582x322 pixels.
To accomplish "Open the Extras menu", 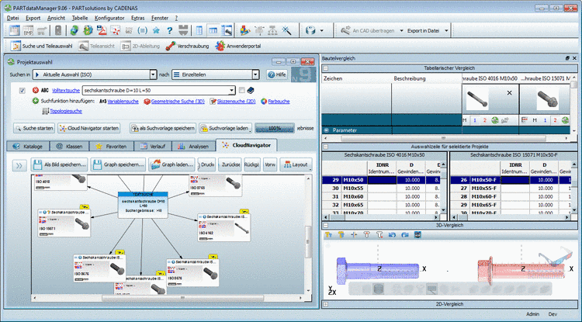I will click(137, 18).
